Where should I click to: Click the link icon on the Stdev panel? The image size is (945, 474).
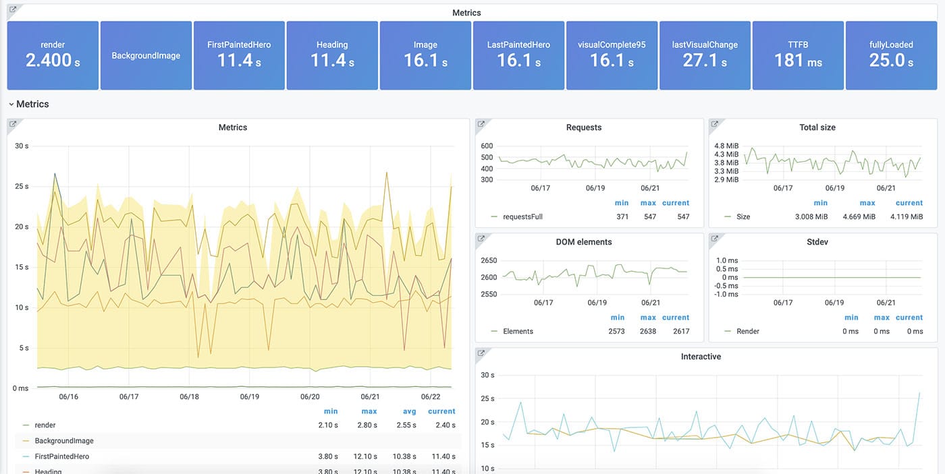pyautogui.click(x=713, y=238)
